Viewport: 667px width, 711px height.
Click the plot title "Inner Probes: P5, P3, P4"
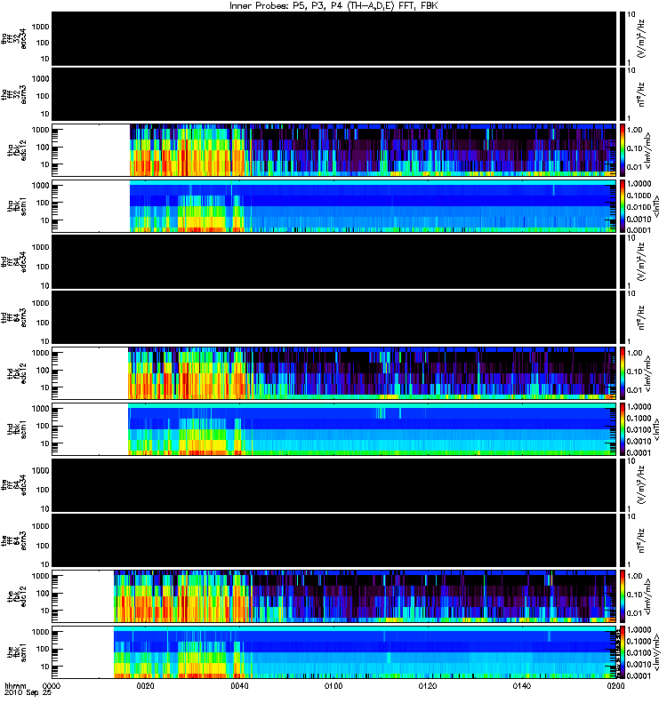click(285, 5)
